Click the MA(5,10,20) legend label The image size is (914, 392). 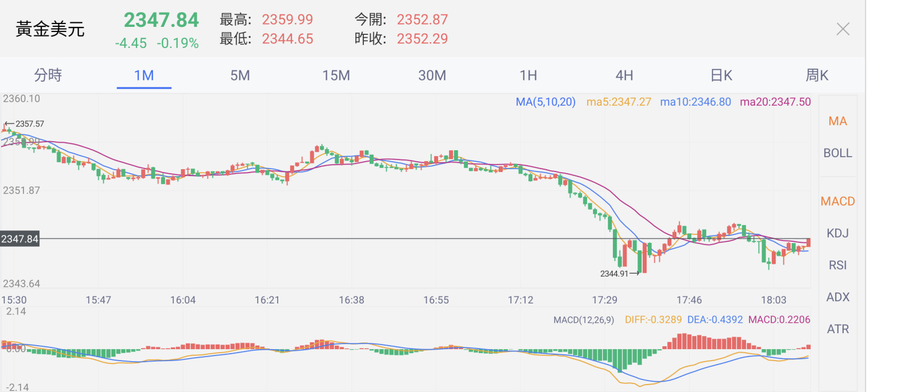(546, 102)
